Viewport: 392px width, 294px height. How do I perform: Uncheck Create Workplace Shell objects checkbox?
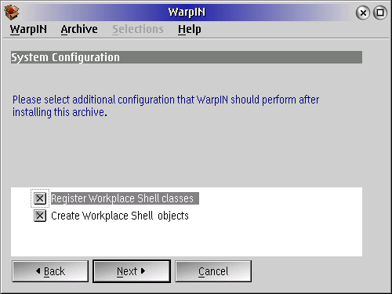pyautogui.click(x=40, y=216)
